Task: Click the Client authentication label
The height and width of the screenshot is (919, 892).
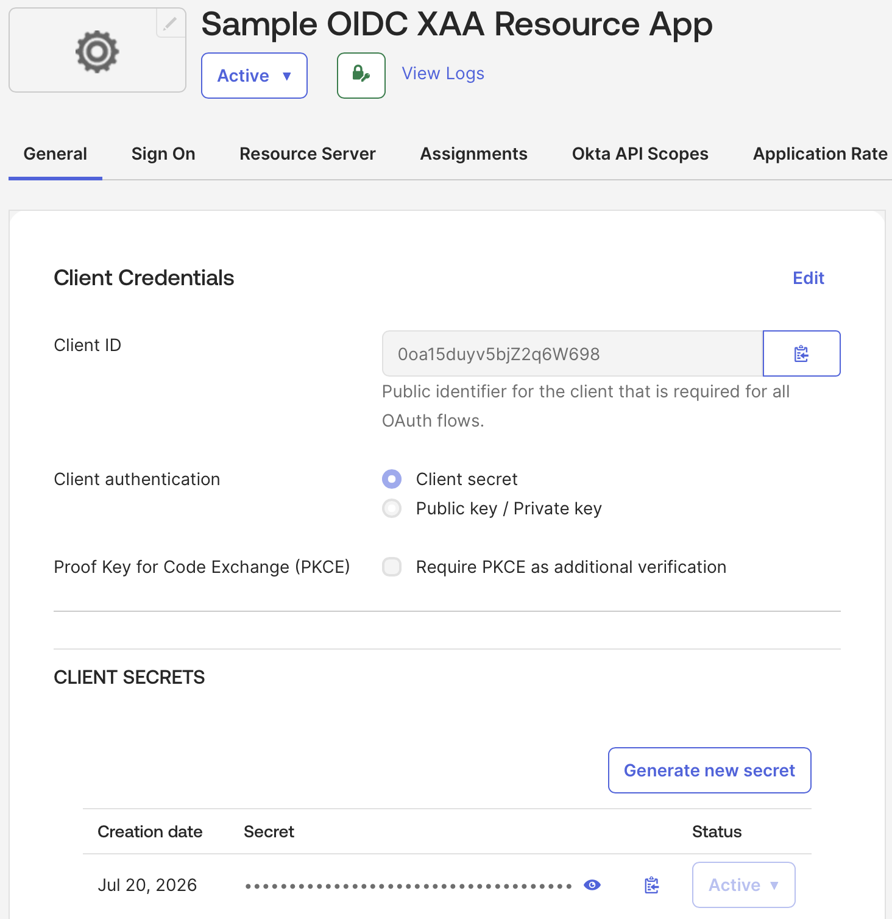Action: [x=137, y=479]
